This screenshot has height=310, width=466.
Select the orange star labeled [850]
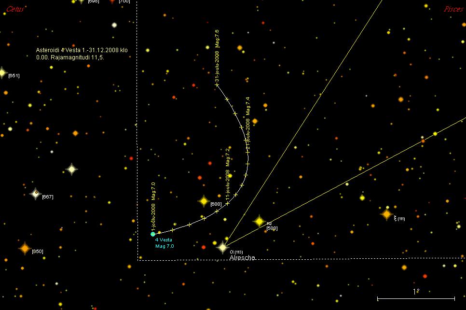click(x=25, y=248)
